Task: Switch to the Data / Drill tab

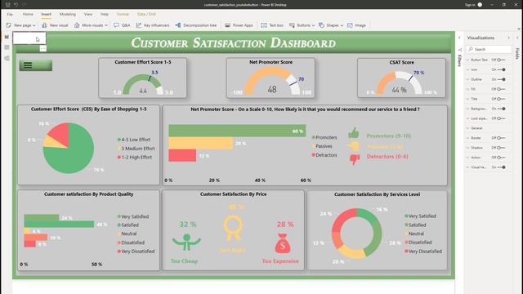Action: point(146,15)
